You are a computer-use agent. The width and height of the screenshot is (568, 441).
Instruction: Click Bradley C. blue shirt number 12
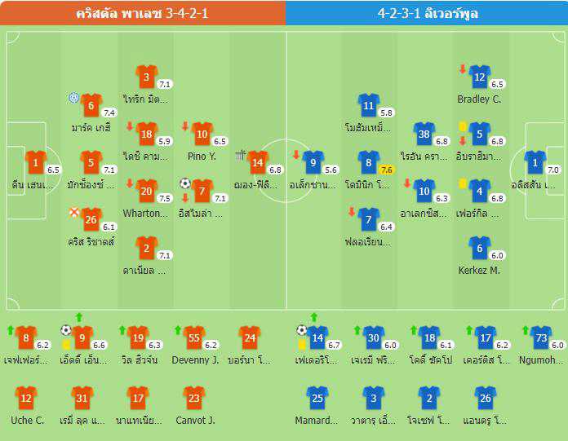tap(479, 77)
